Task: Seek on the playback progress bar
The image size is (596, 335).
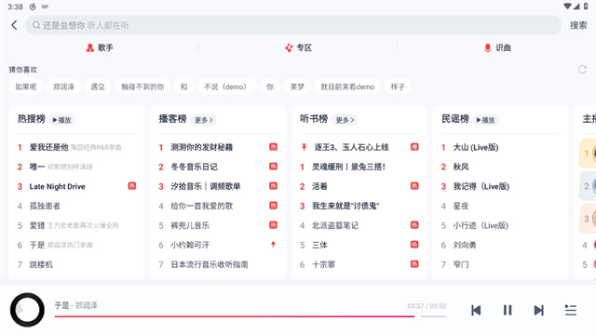Action: coord(251,316)
